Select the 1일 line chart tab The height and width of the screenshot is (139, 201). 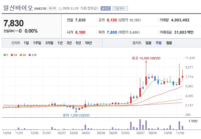pos(26,43)
